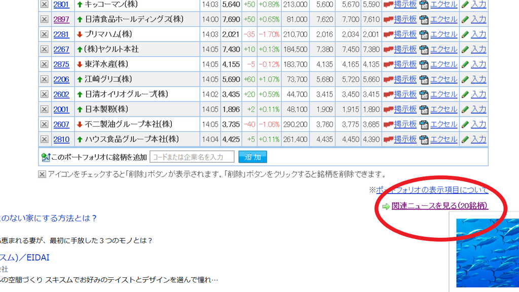Viewport: 519px width, 292px height.
Task: Click the 追加 button
Action: [x=252, y=157]
